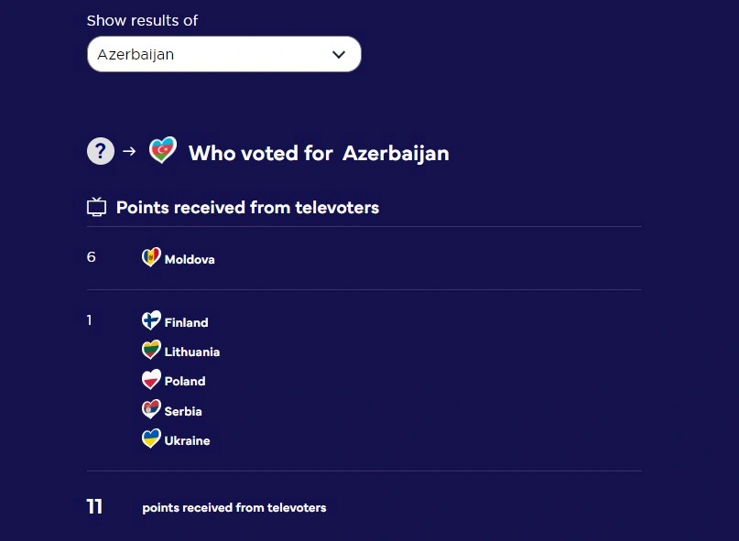Click the Who voted for Azerbaijan heading
Image resolution: width=739 pixels, height=541 pixels.
click(x=319, y=153)
